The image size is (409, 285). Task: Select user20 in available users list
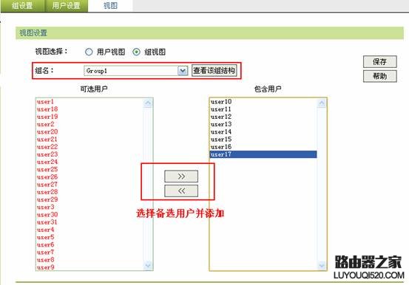90,132
